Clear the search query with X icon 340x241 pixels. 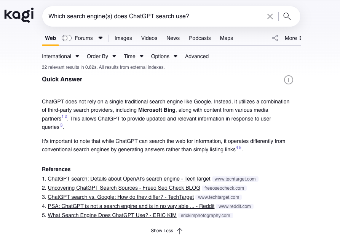click(270, 16)
